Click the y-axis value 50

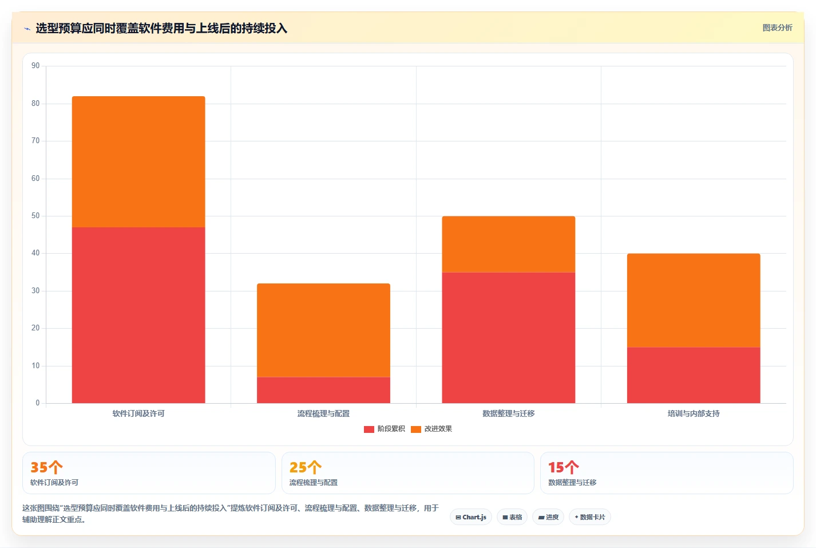click(35, 216)
